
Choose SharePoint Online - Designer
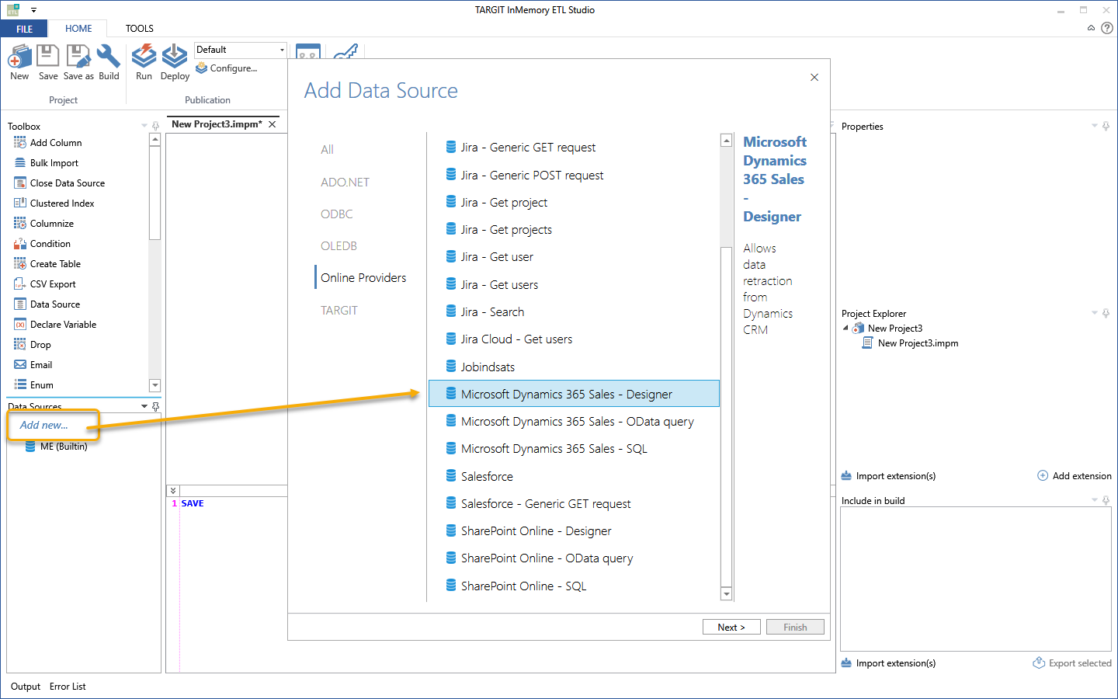[x=574, y=531]
